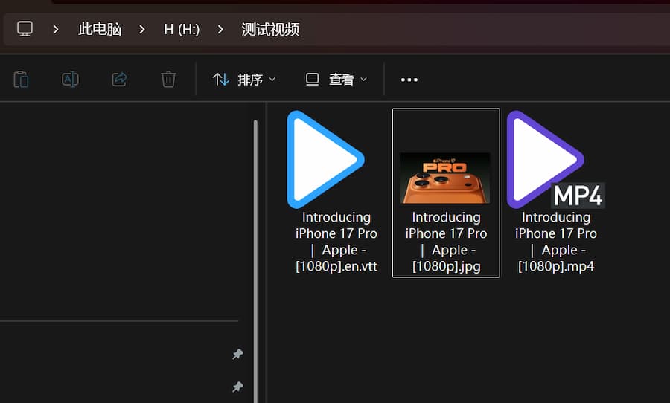Viewport: 670px width, 403px height.
Task: Click the Delete trash can icon
Action: point(169,79)
